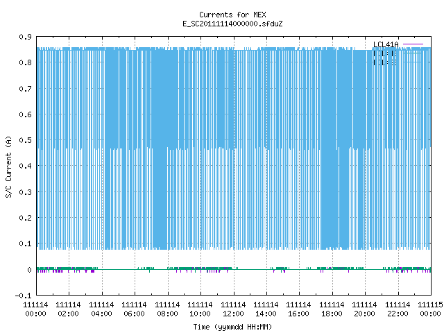Image resolution: width=444 pixels, height=333 pixels.
Task: Click the x-axis label '111115 00:00'
Action: [x=430, y=309]
